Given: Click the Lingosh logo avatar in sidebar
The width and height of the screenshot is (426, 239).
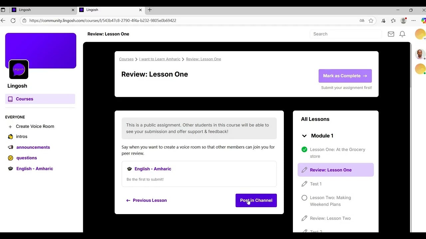Looking at the screenshot, I should [18, 69].
